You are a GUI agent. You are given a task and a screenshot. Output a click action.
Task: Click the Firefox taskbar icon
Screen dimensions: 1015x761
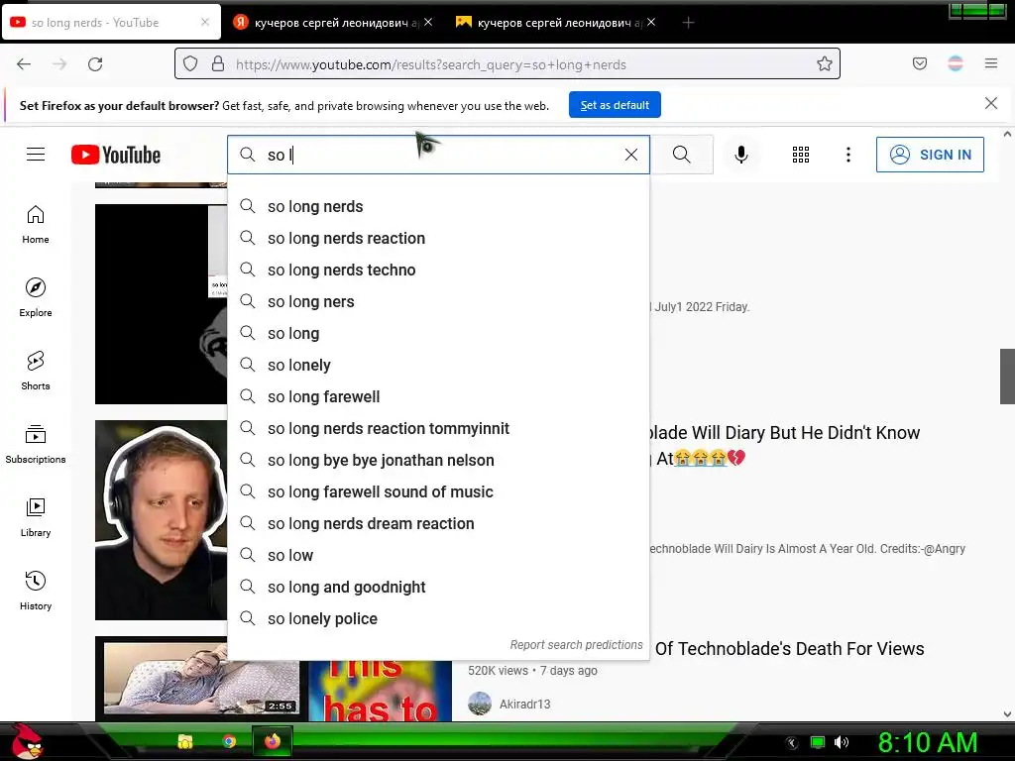point(273,741)
